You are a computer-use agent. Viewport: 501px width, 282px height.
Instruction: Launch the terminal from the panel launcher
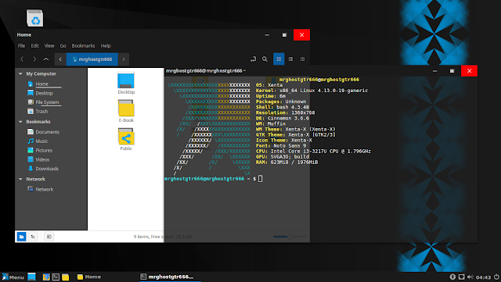click(56, 277)
